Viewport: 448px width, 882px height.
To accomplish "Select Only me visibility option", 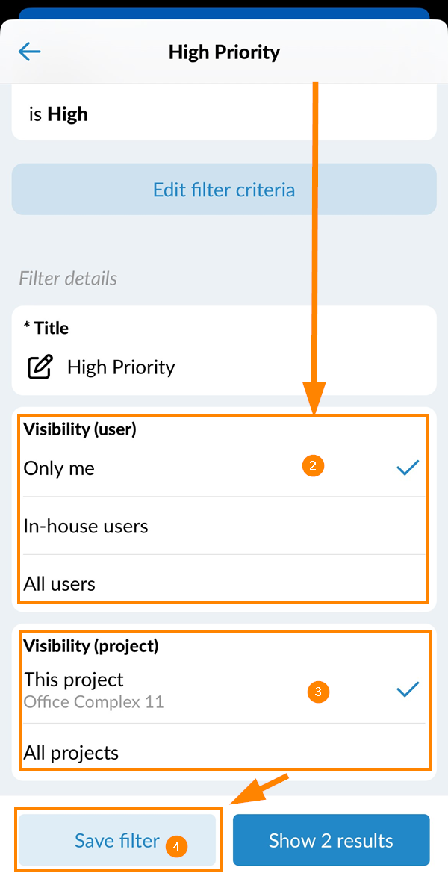I will click(x=60, y=468).
